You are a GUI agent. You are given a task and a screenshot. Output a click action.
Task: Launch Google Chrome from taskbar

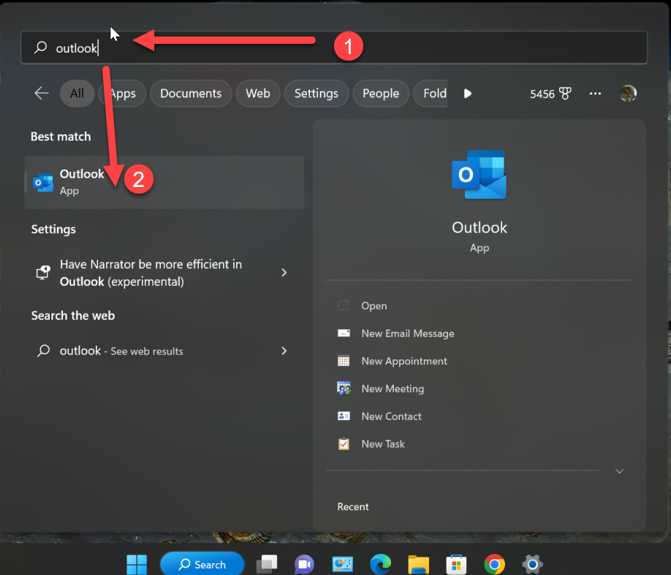pyautogui.click(x=495, y=564)
